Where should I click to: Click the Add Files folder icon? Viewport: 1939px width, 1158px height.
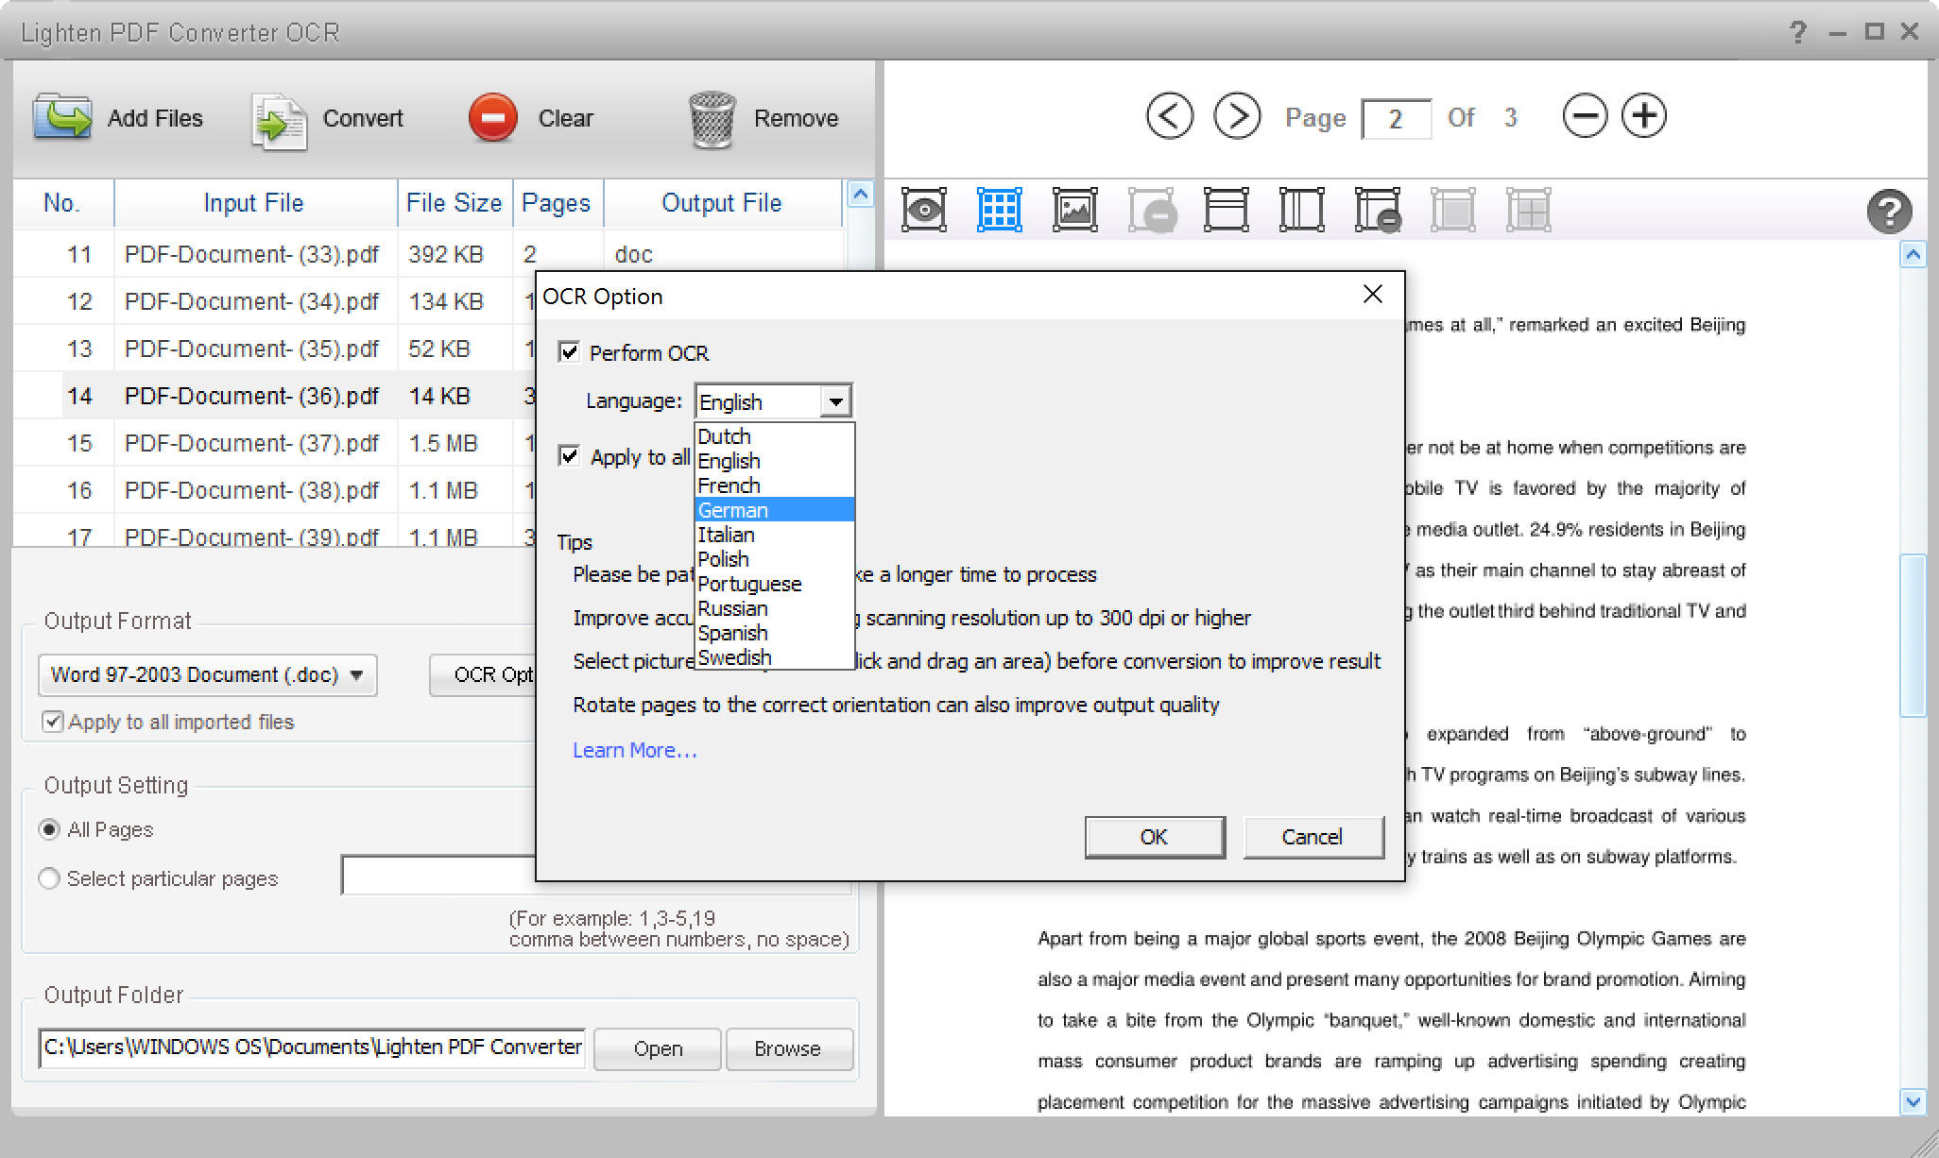click(x=62, y=118)
